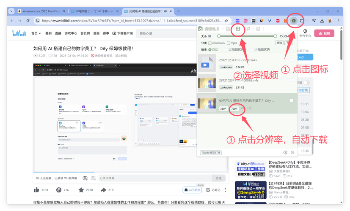
Task: Click the favorite star icon showing 2770
Action: click(78, 190)
